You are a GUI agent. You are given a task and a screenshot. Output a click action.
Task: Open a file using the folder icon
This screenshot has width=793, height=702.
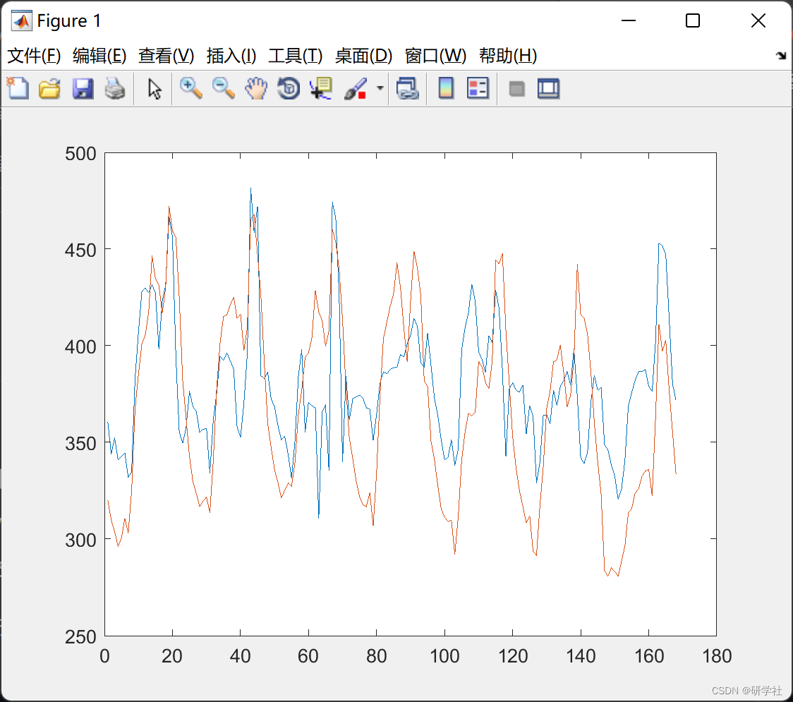coord(49,88)
